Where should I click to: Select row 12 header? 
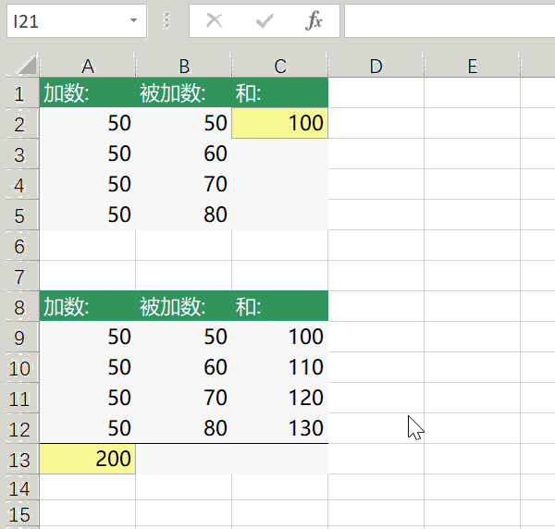coord(19,428)
